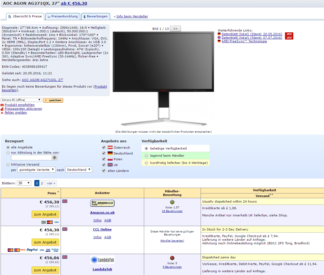Go to results page 2
The width and height of the screenshot is (324, 275).
42,183
